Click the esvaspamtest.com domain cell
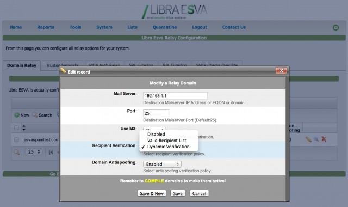Viewport: 348px width, 207px height. [41, 139]
